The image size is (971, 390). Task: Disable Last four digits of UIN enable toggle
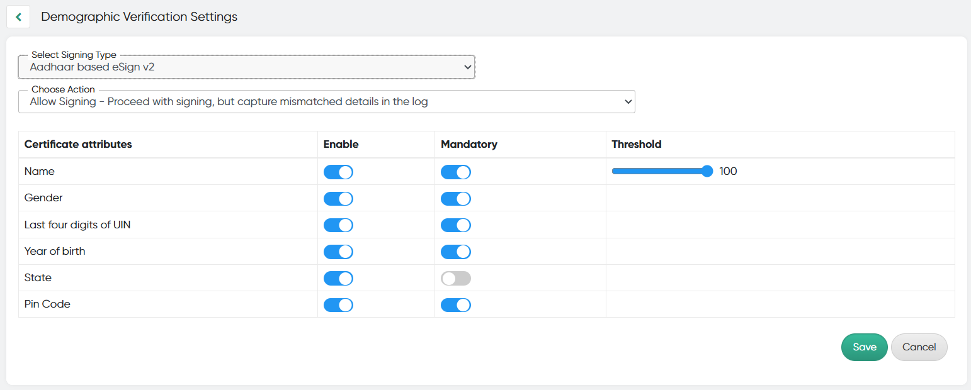pos(338,225)
